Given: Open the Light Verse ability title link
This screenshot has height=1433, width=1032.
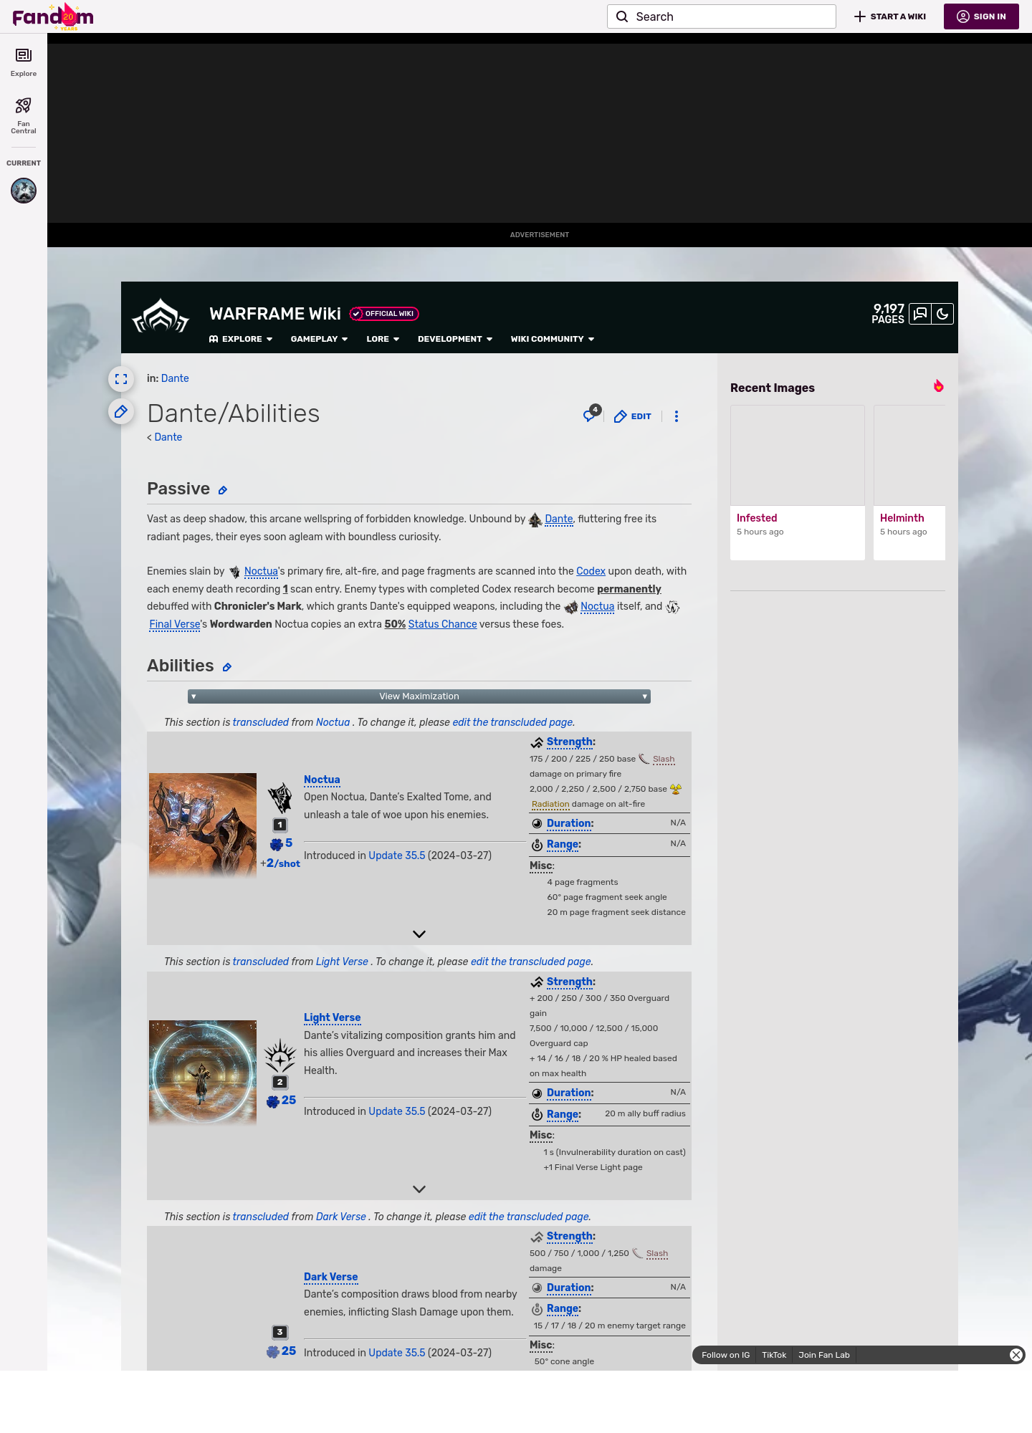Looking at the screenshot, I should click(332, 1017).
